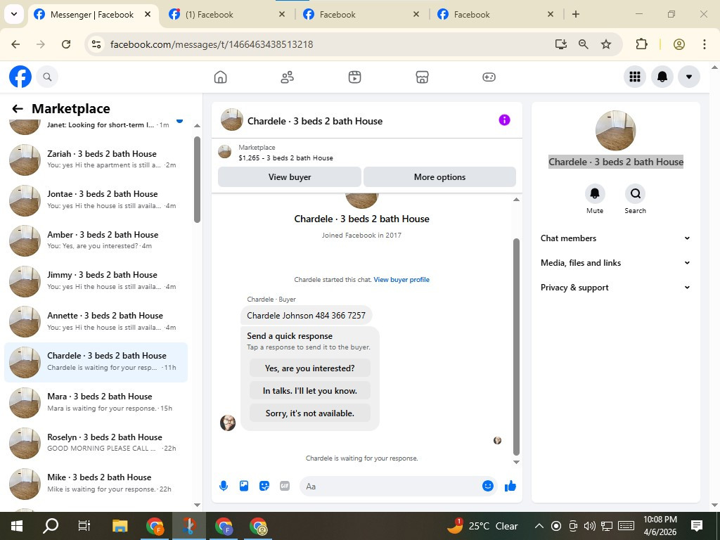Expand Media, files and links section
This screenshot has width=720, height=540.
pos(615,263)
